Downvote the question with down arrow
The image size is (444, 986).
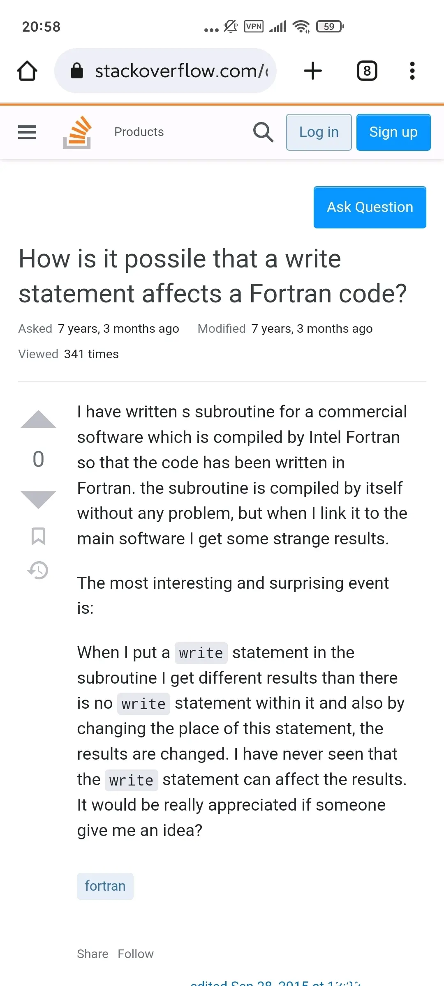[x=38, y=500]
